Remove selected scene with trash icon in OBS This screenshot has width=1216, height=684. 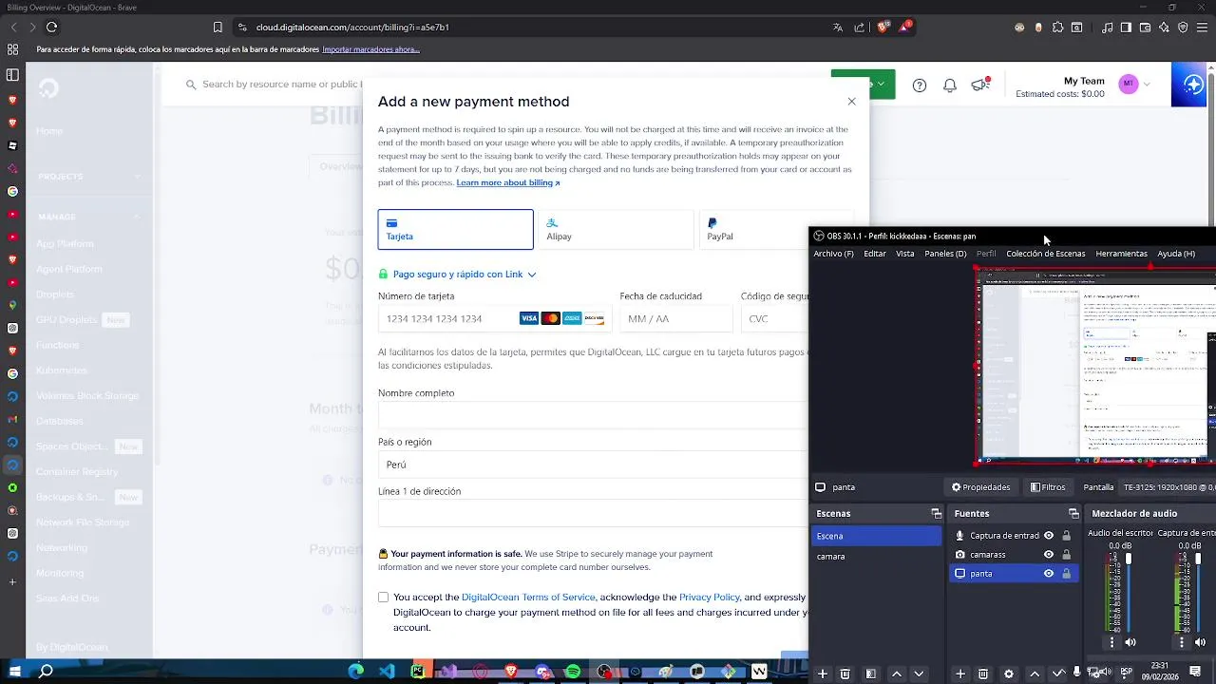click(845, 674)
